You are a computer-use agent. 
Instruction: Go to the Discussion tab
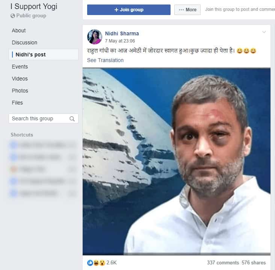click(x=24, y=42)
